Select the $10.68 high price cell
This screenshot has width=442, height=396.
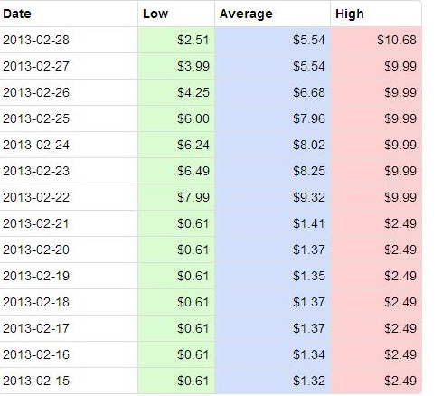(376, 40)
